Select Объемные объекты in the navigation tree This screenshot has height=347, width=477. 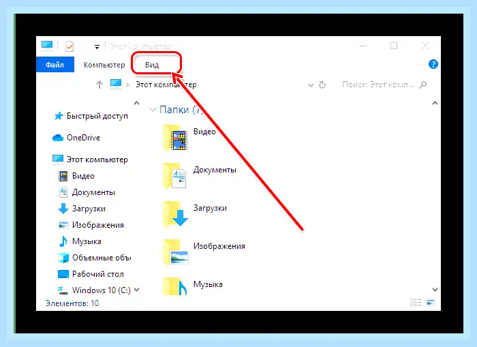point(102,258)
